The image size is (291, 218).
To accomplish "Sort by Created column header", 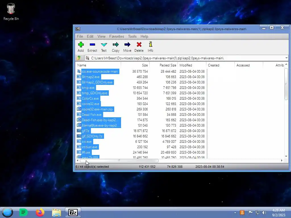I will (220, 65).
